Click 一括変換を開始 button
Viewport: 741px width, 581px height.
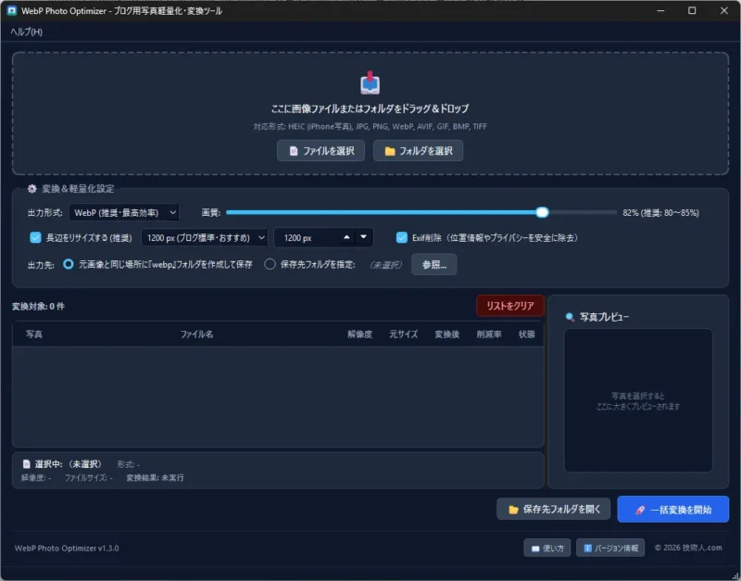point(673,510)
